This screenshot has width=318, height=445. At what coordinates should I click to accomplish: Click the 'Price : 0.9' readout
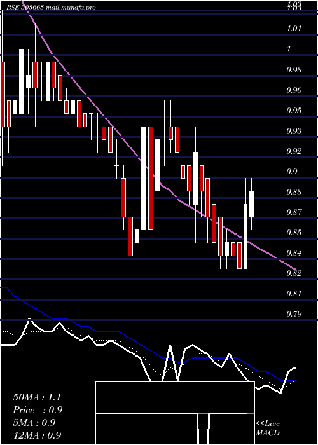pyautogui.click(x=38, y=410)
